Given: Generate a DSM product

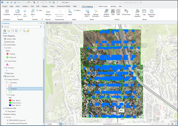Looking at the screenshot, I should (x=113, y=11).
